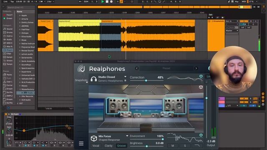
Task: Open the Snapshots dropdown in Realphones
Action: coord(81,80)
